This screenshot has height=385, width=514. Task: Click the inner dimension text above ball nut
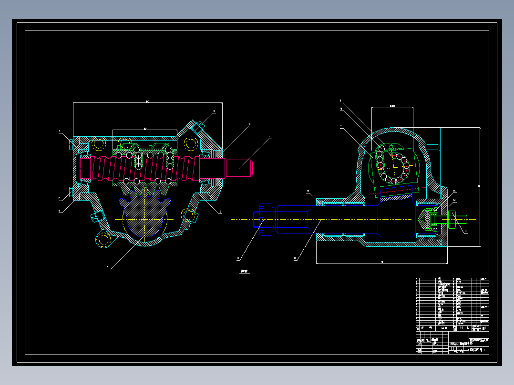(x=145, y=129)
